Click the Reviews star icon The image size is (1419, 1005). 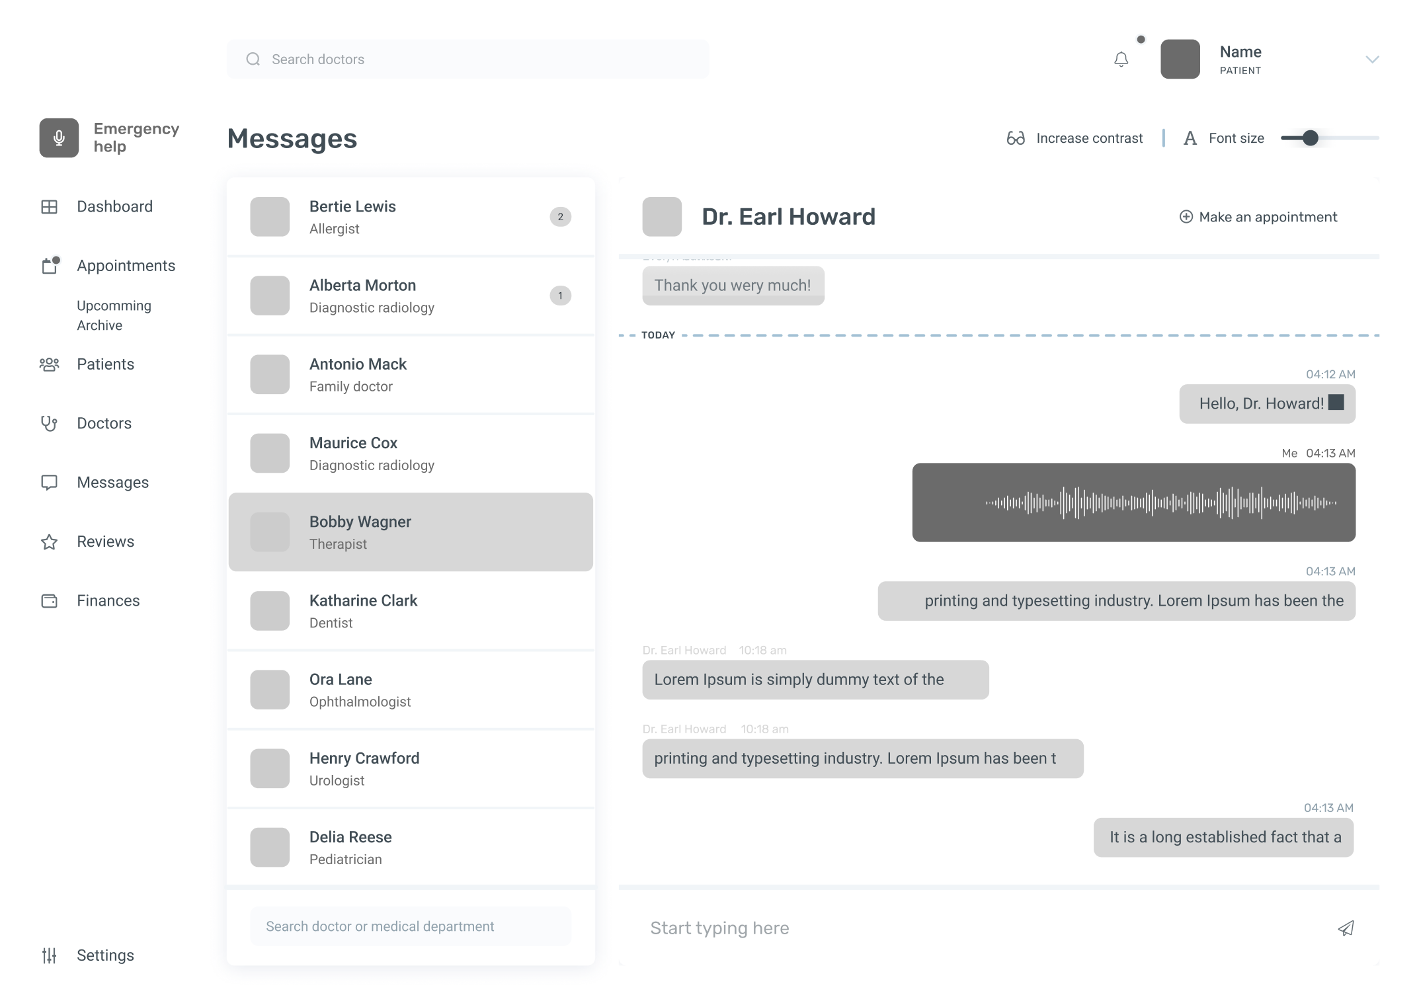(x=50, y=542)
